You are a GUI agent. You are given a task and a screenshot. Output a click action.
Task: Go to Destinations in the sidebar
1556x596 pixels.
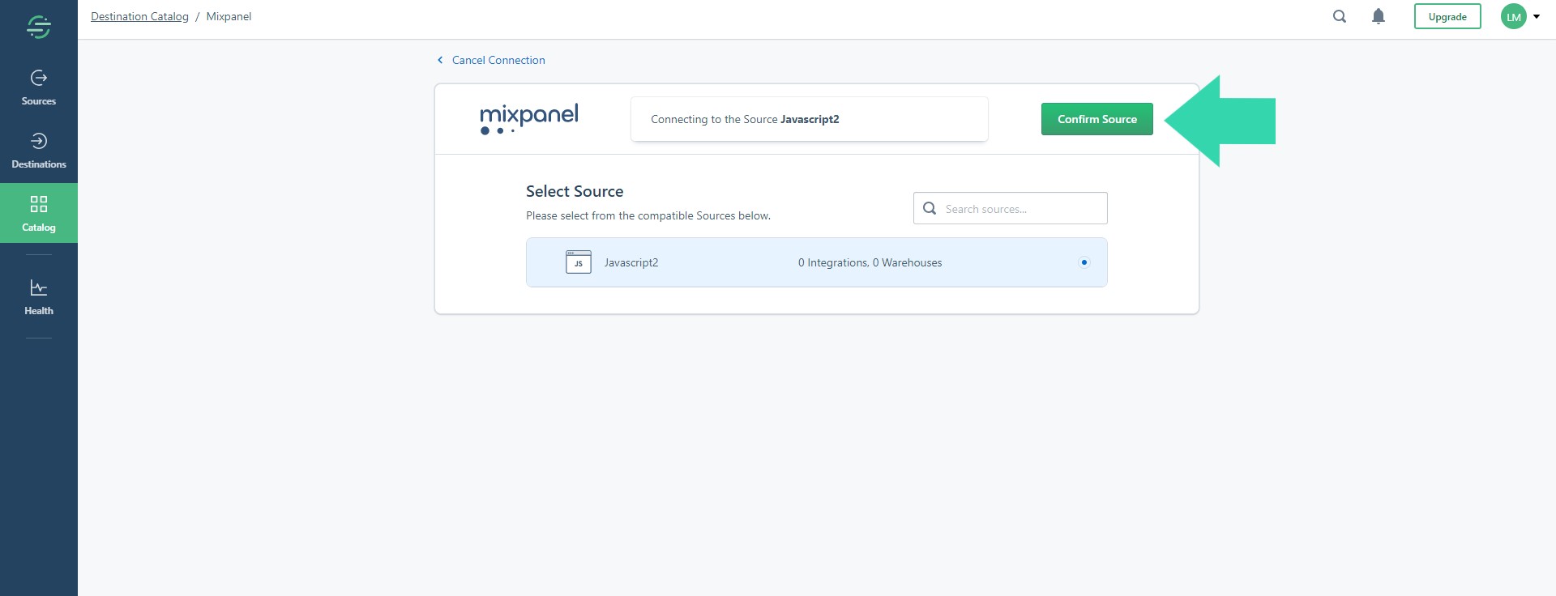(38, 151)
